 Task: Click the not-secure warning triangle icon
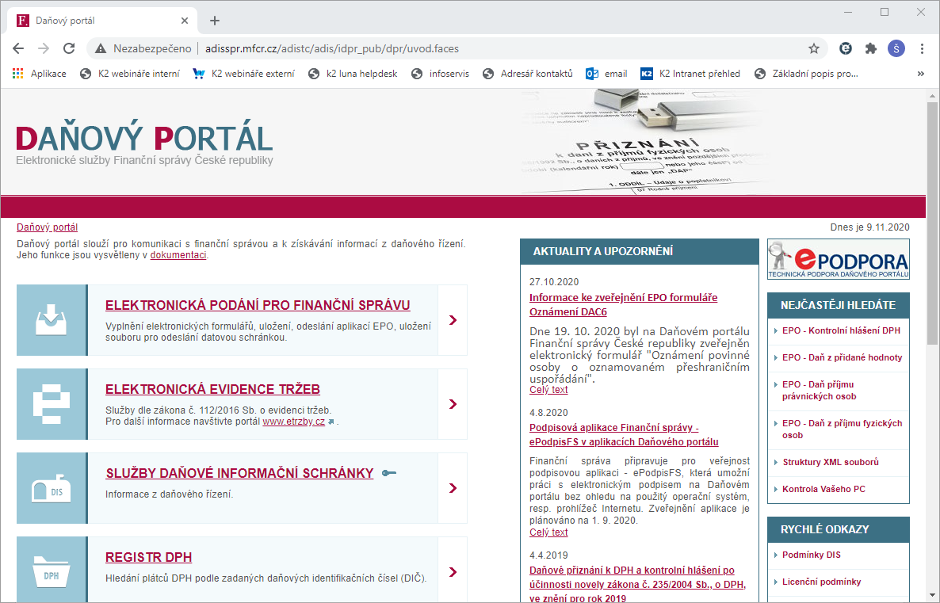[101, 48]
